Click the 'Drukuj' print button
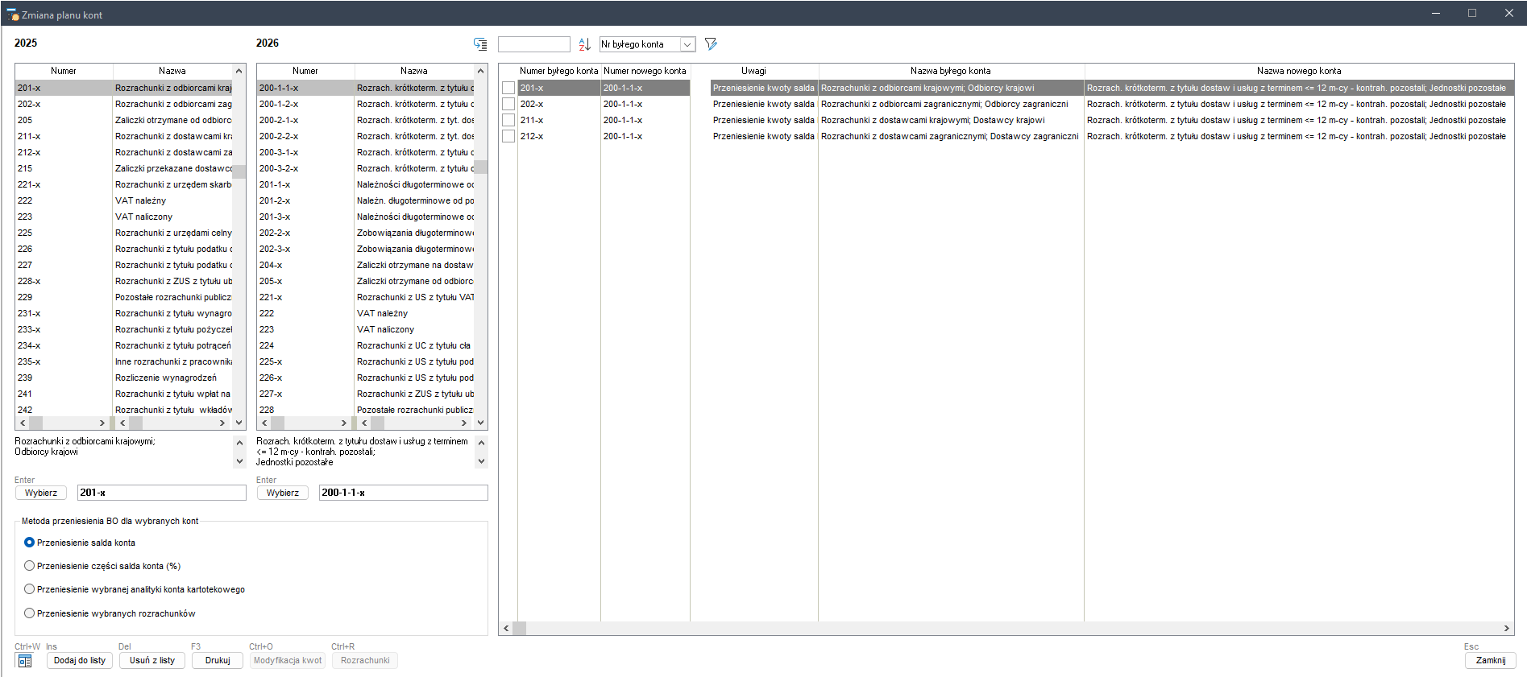Viewport: 1527px width, 677px height. (218, 660)
